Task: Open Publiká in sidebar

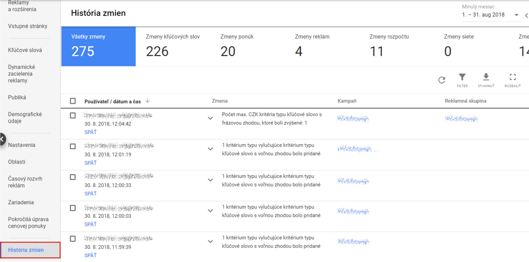Action: pyautogui.click(x=17, y=98)
